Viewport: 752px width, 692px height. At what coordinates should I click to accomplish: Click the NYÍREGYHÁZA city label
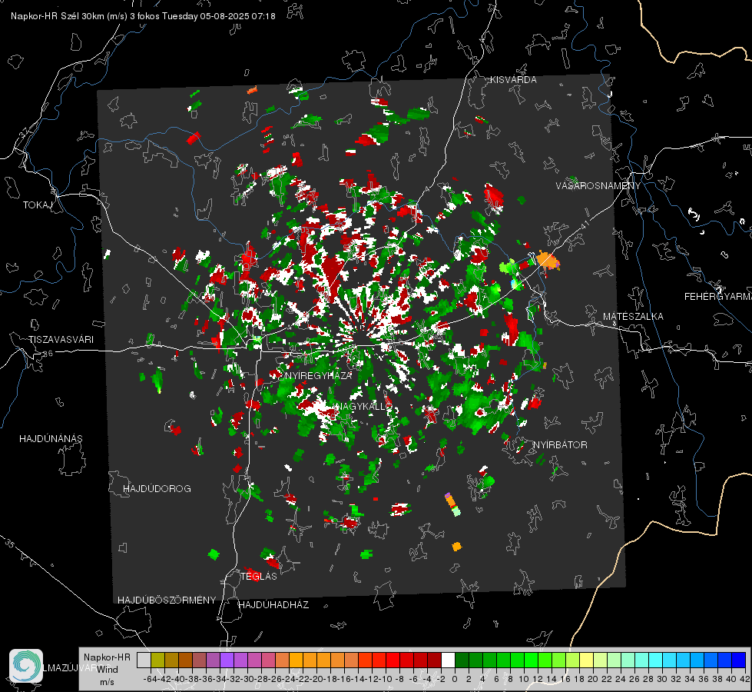point(318,375)
